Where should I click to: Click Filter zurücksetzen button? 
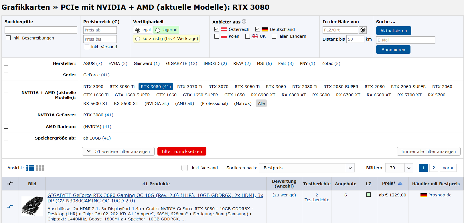(182, 151)
